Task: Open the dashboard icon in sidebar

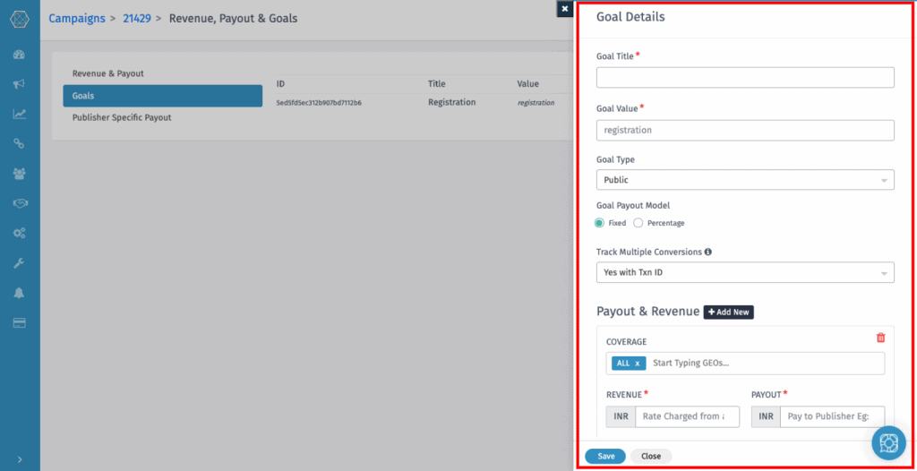Action: pyautogui.click(x=19, y=56)
